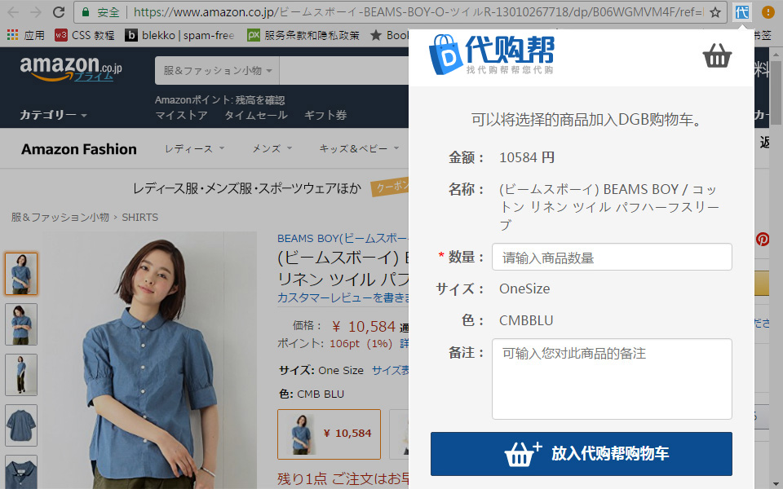783x489 pixels.
Task: Click the OneSize value in popup
Action: click(x=524, y=289)
